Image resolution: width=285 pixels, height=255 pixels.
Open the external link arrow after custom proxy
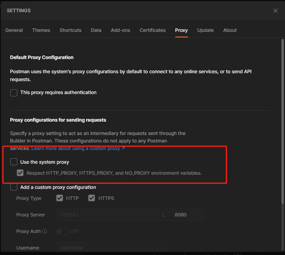[123, 148]
